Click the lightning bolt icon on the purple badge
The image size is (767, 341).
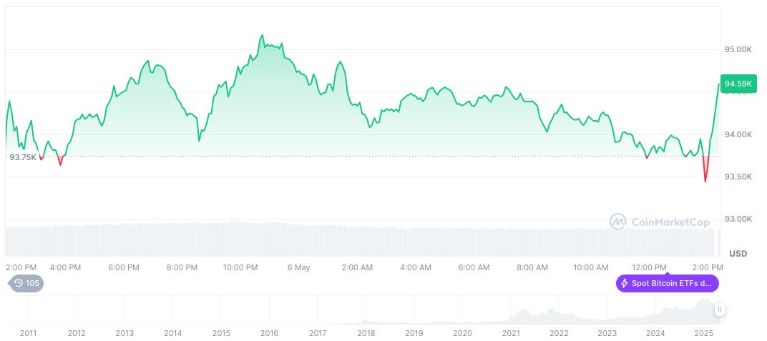625,283
